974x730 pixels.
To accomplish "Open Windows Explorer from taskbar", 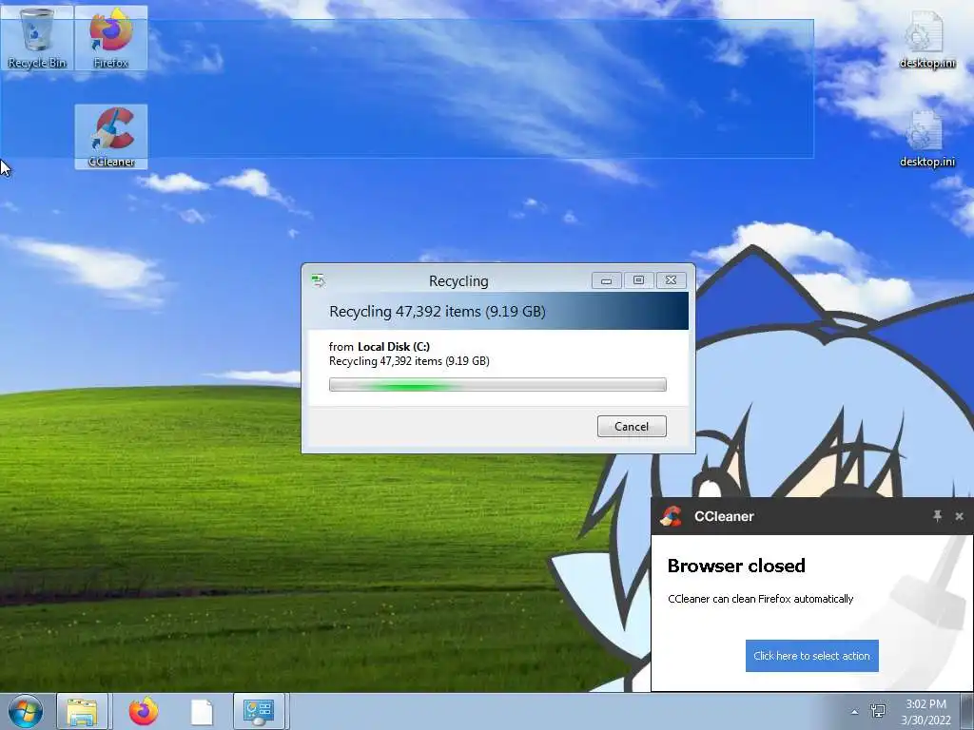I will pos(82,711).
